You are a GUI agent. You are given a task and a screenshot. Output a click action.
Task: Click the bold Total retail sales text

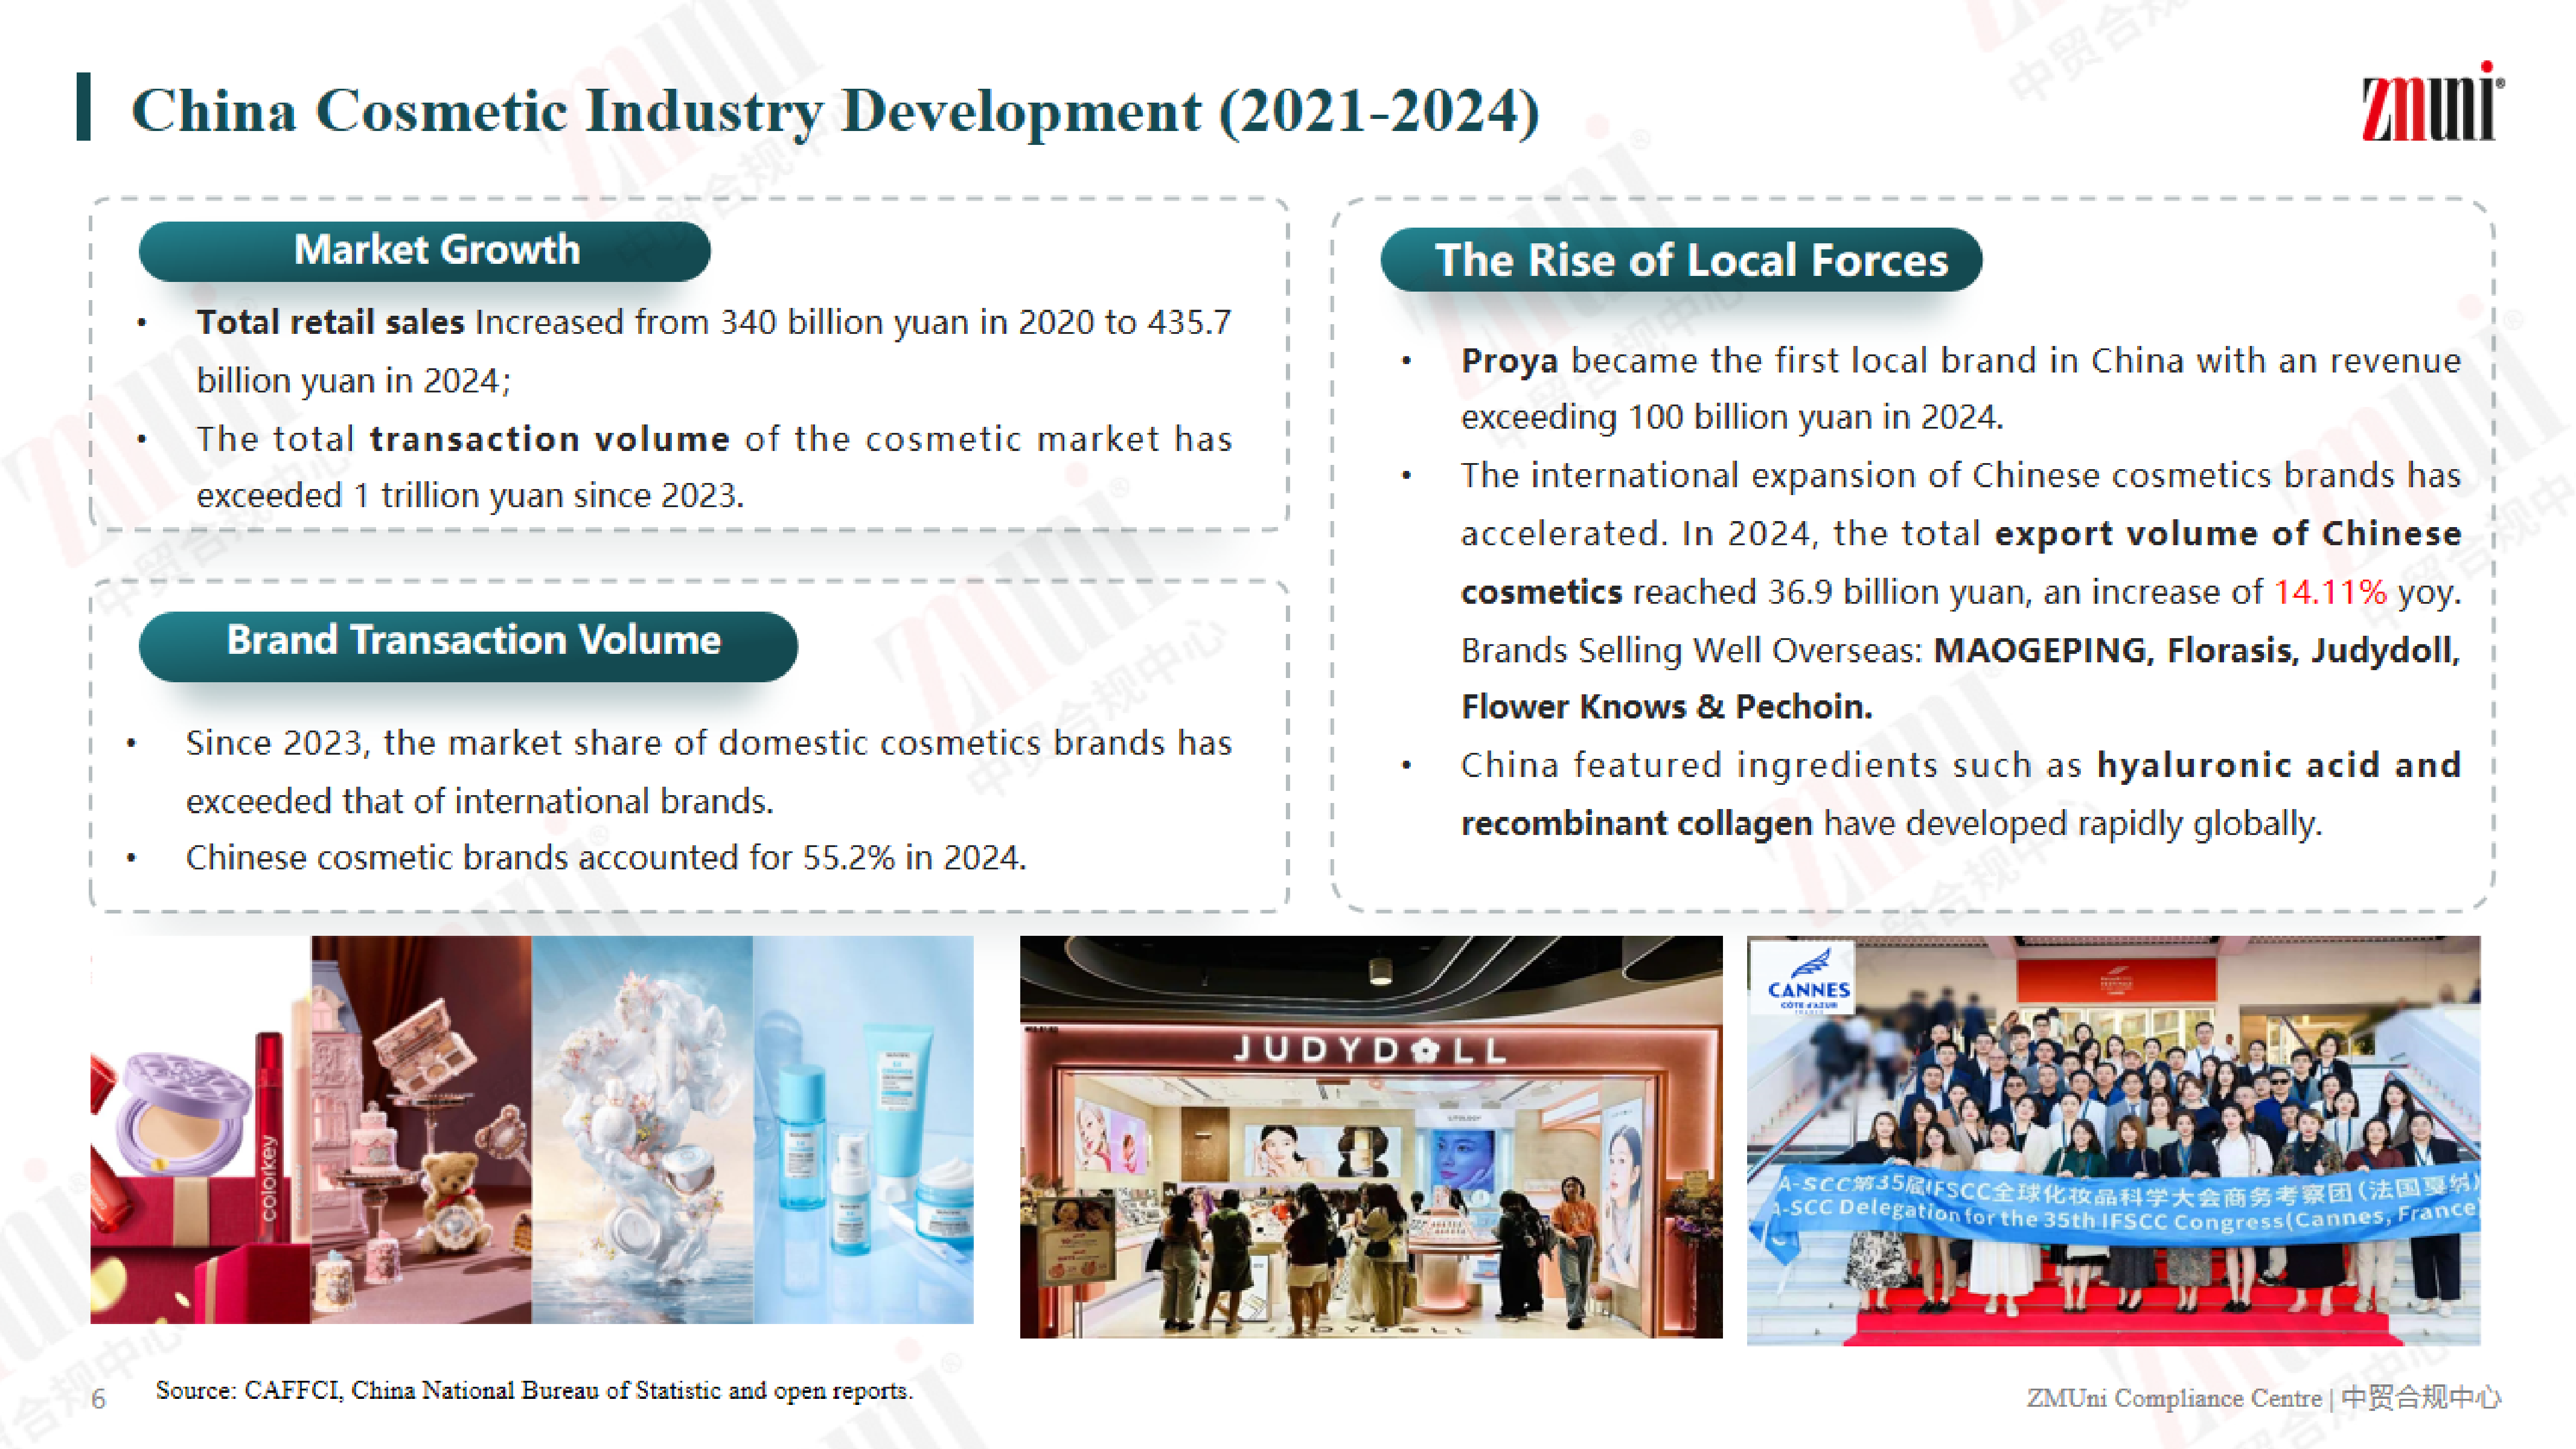330,322
